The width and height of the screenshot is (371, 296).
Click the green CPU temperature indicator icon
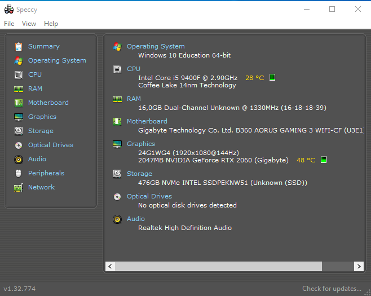(272, 77)
